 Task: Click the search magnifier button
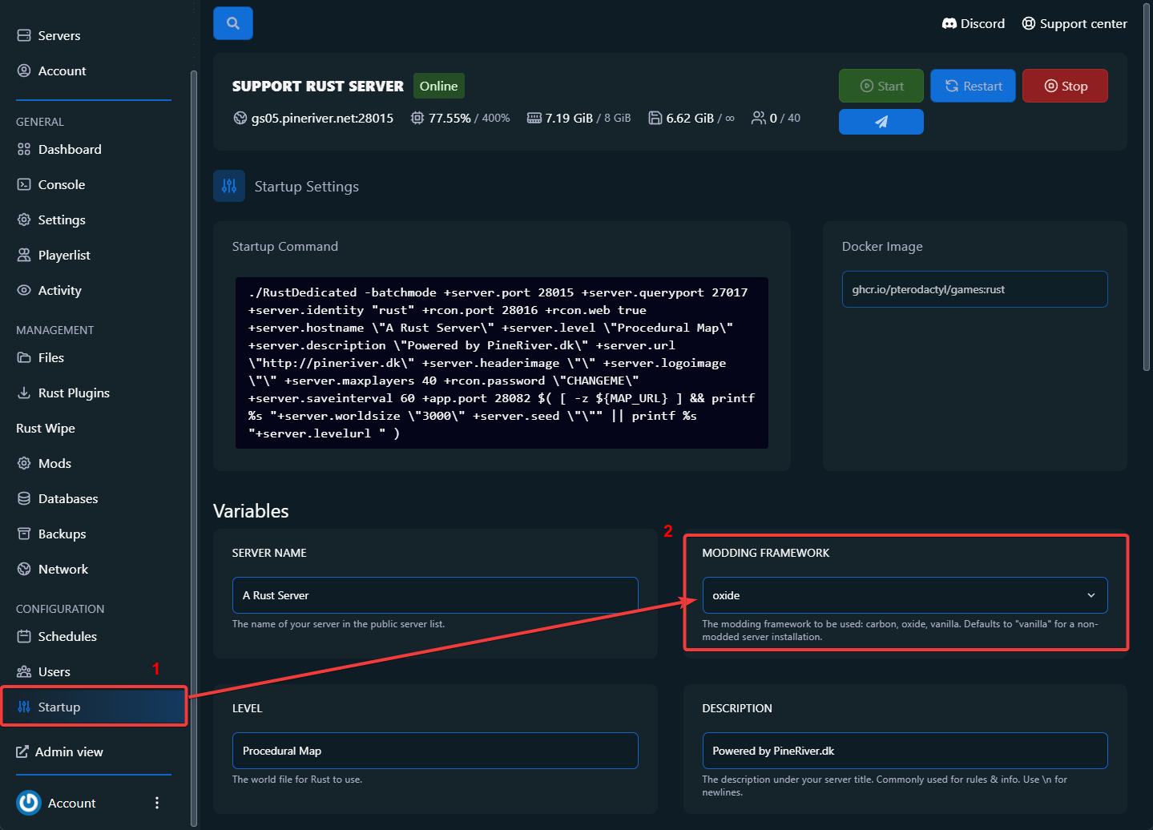[x=233, y=23]
